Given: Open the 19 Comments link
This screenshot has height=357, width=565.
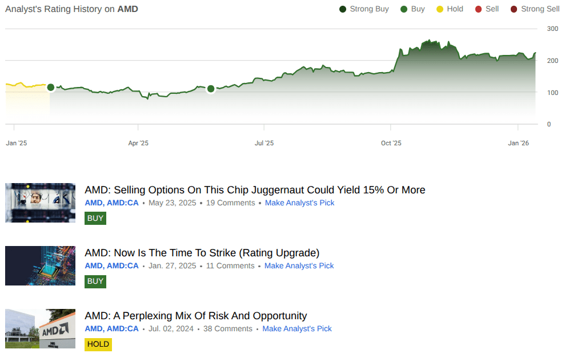Looking at the screenshot, I should [230, 203].
